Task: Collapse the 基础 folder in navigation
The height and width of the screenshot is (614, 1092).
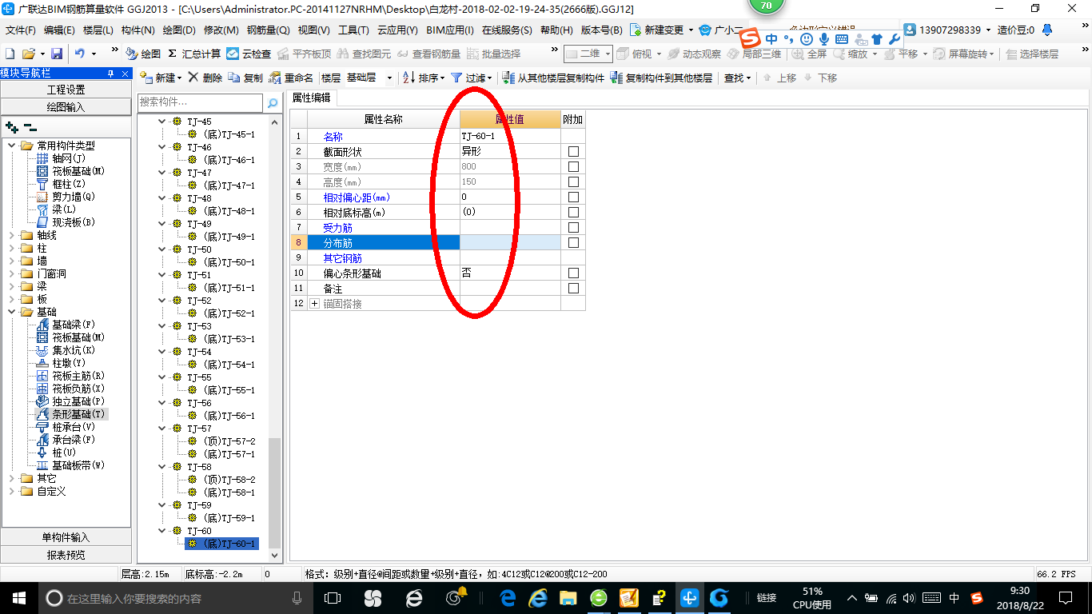Action: (x=12, y=312)
